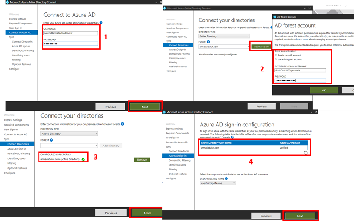Viewport: 354px width, 221px height.
Task: Select Express Settings step on Connect to Azure AD window
Action: click(18, 19)
